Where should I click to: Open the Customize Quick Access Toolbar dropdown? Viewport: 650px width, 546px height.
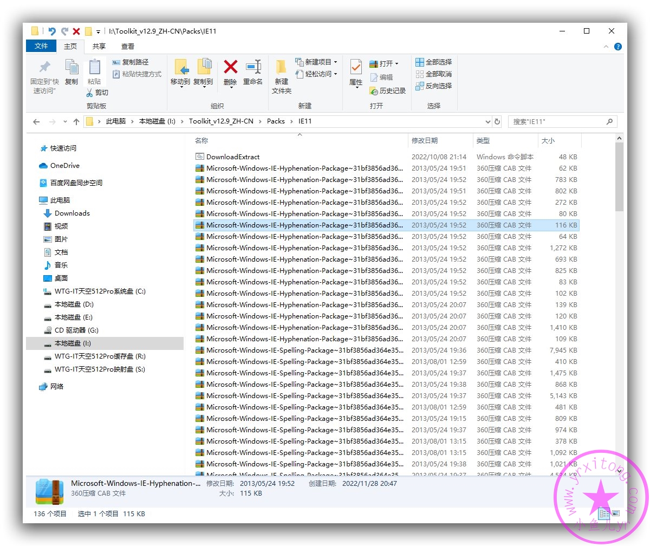pos(98,32)
